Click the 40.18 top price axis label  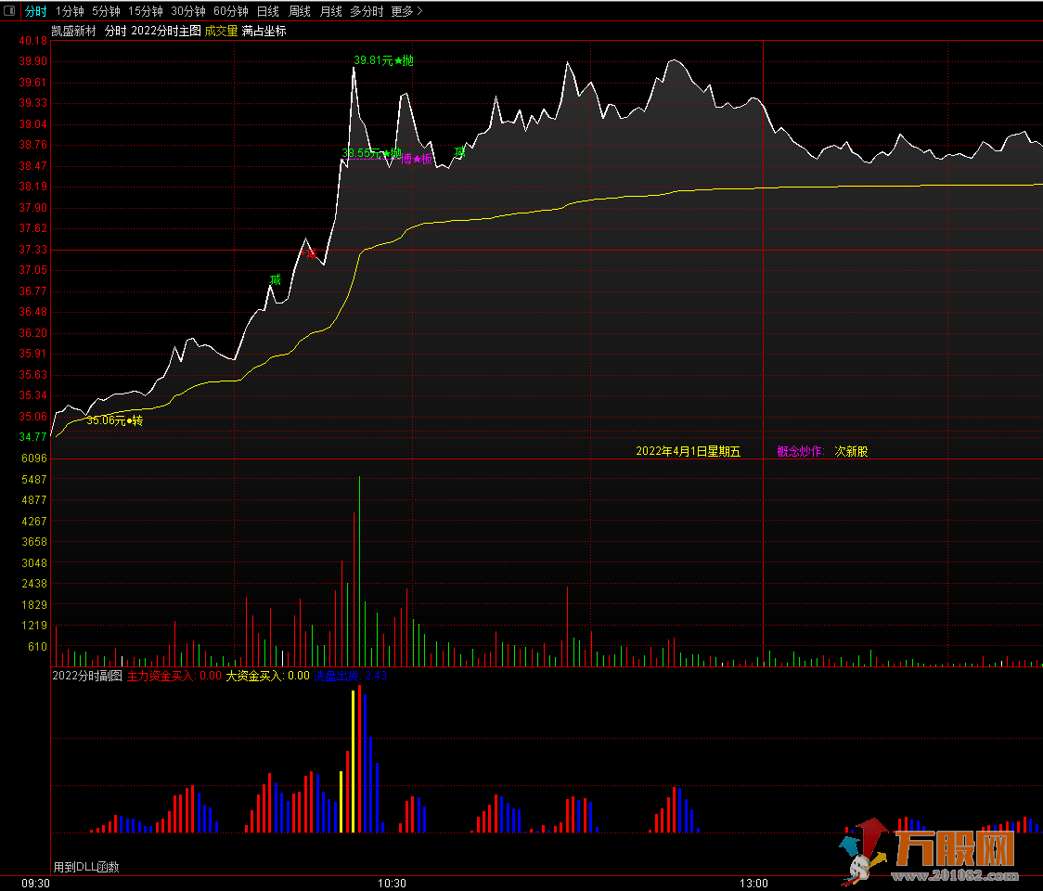[x=32, y=41]
